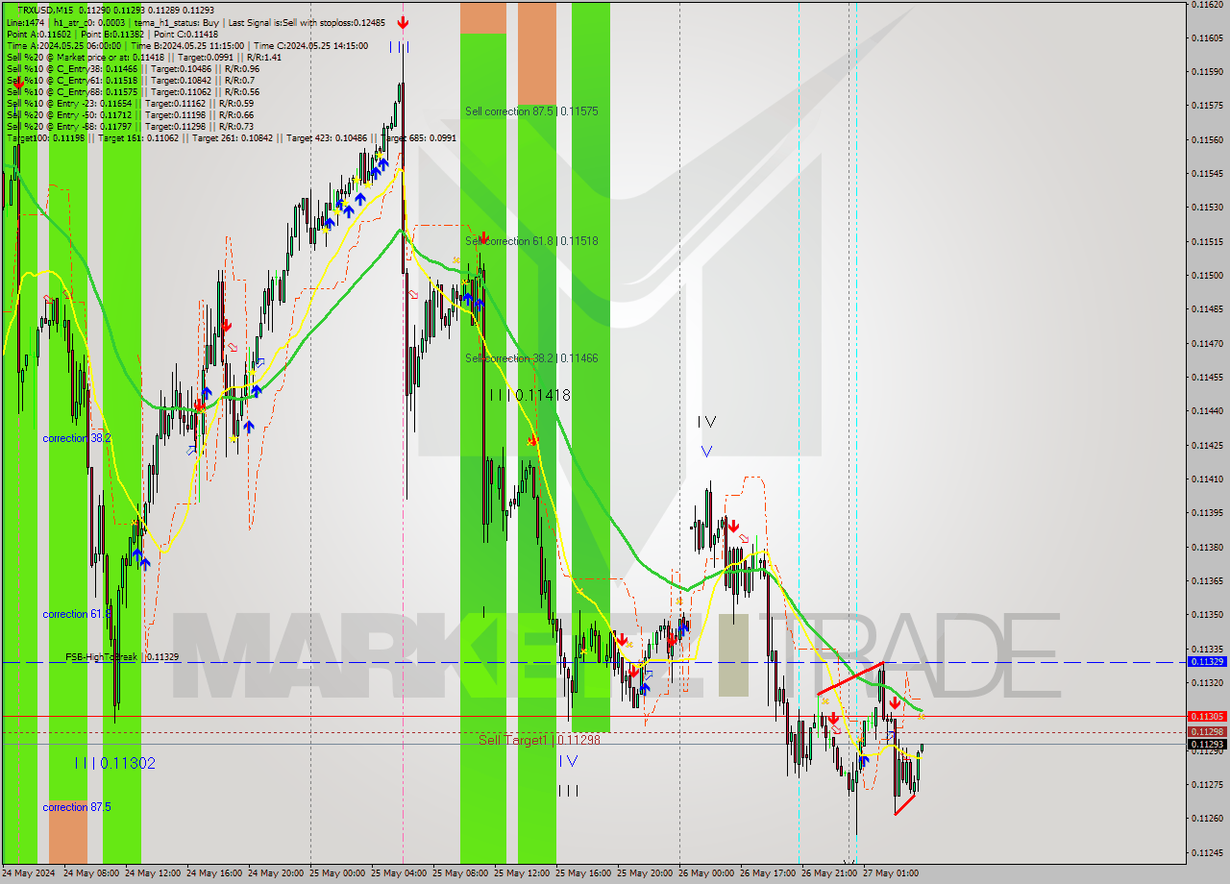
Task: Click 0.11500 on the price axis
Action: click(x=1207, y=276)
